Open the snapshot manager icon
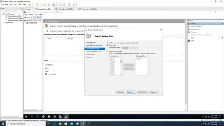The width and height of the screenshot is (224, 126). pyautogui.click(x=49, y=5)
